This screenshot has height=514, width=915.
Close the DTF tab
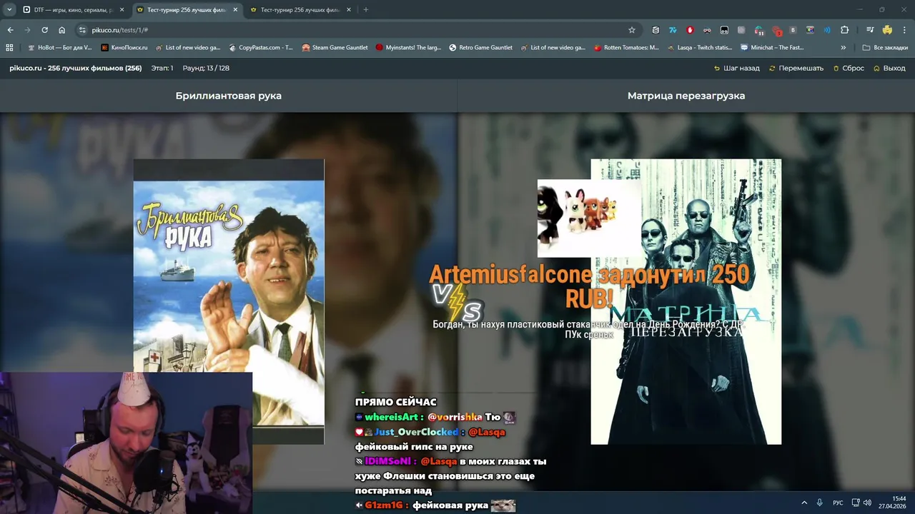[x=122, y=10]
